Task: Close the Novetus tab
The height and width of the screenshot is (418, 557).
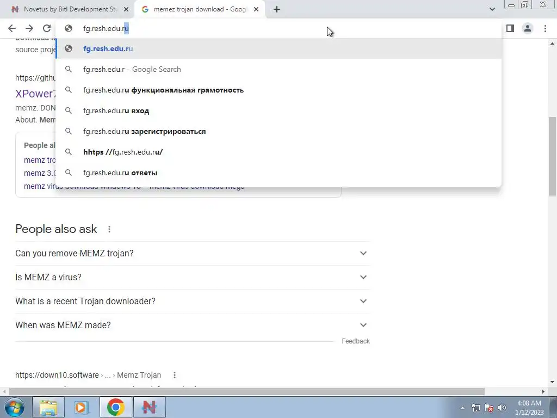Action: [126, 9]
